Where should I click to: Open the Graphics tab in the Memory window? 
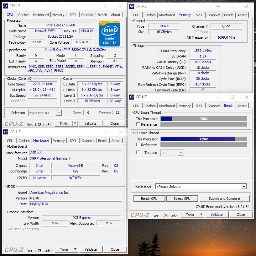pos(214,15)
